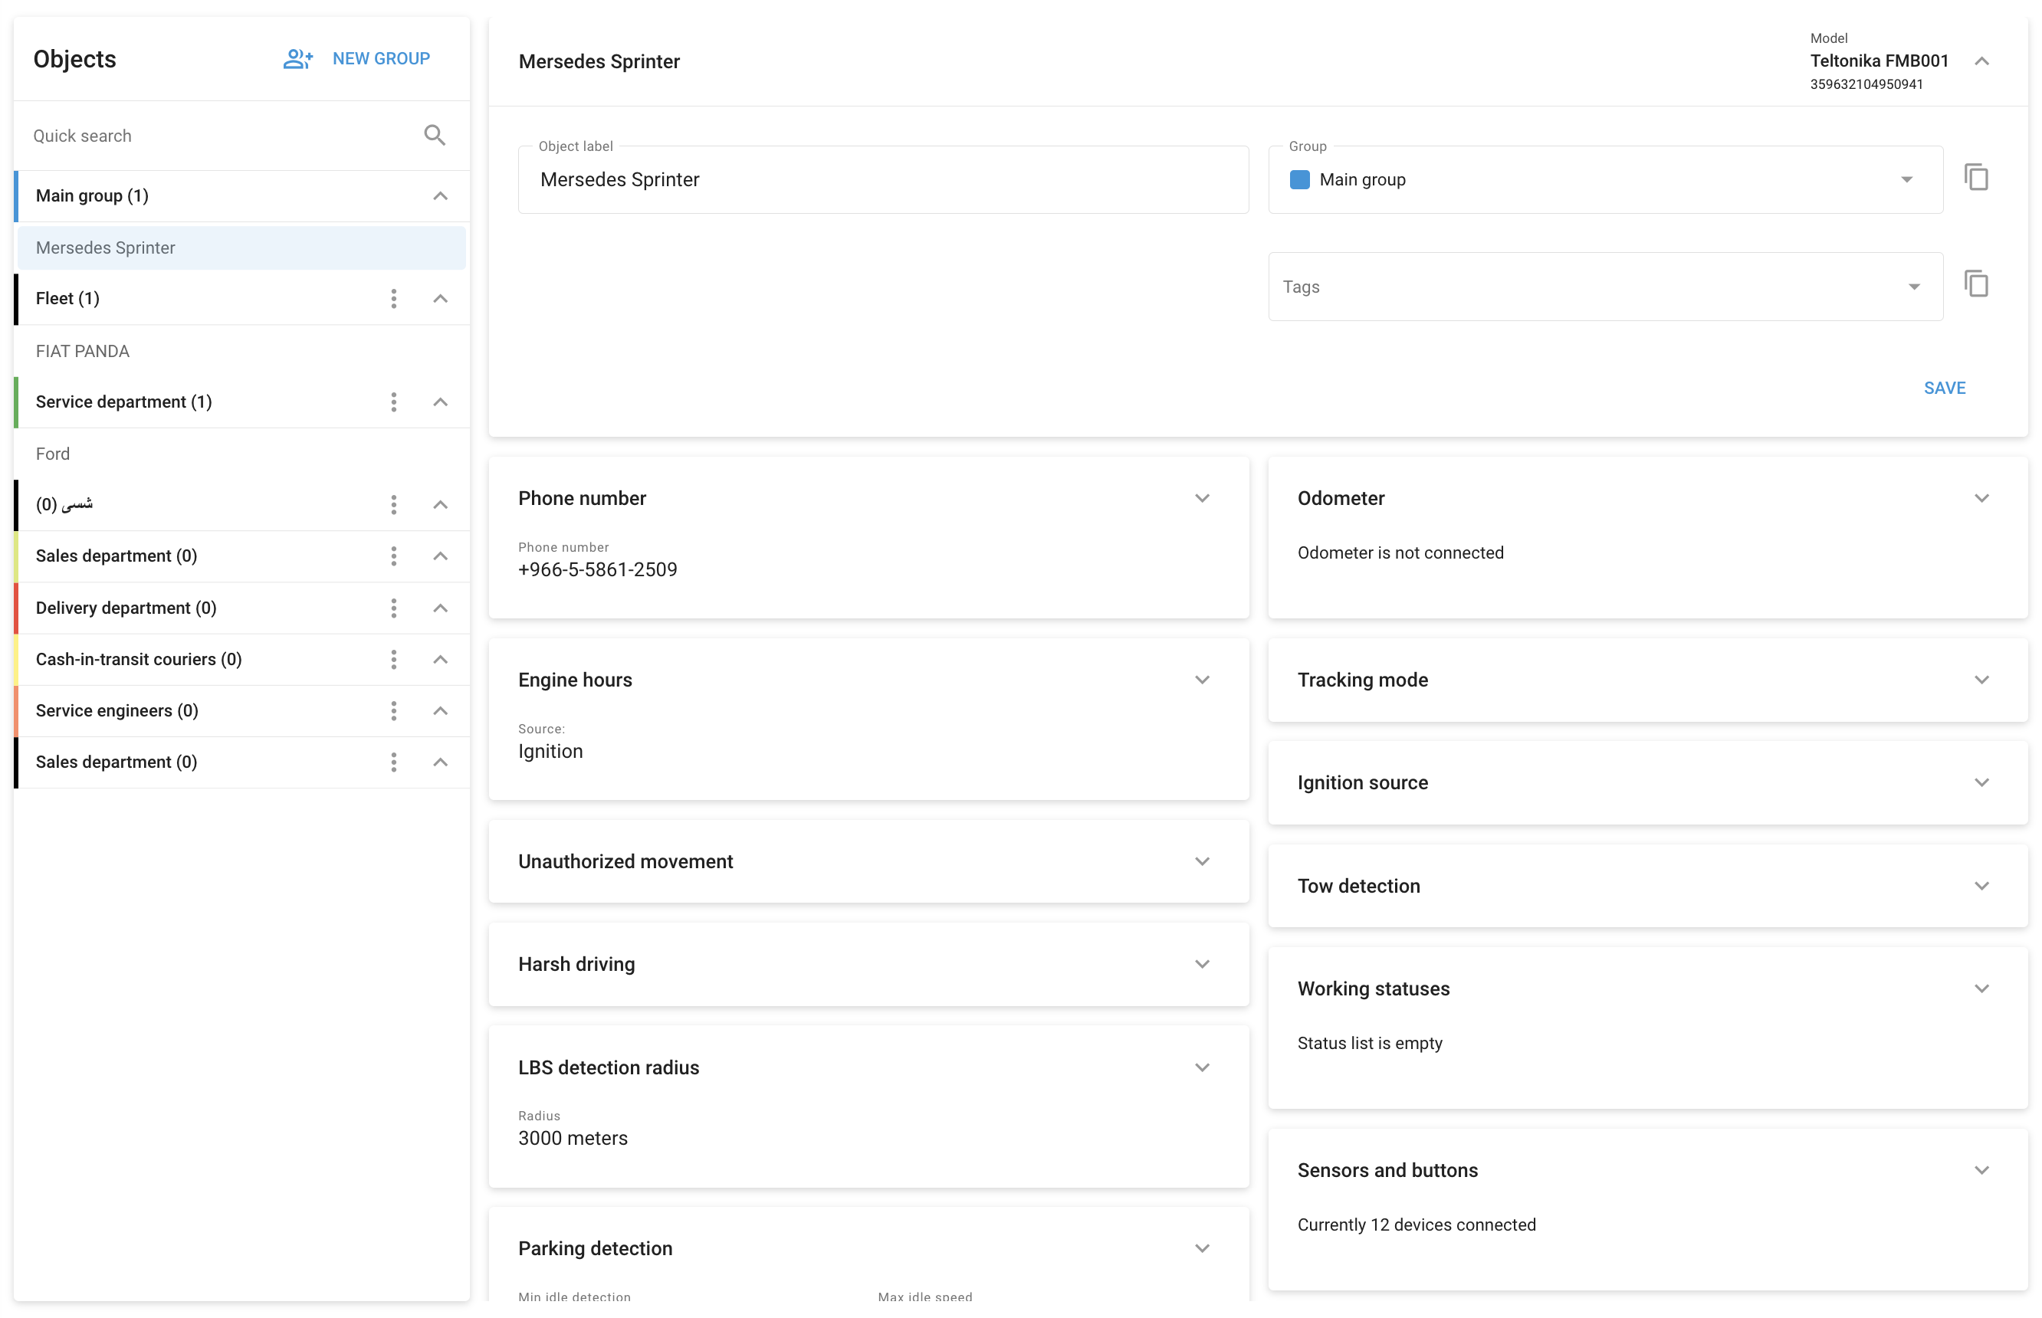
Task: Expand the Odometer panel
Action: point(1981,498)
